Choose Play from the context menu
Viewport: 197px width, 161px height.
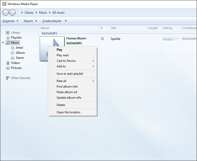(72, 50)
